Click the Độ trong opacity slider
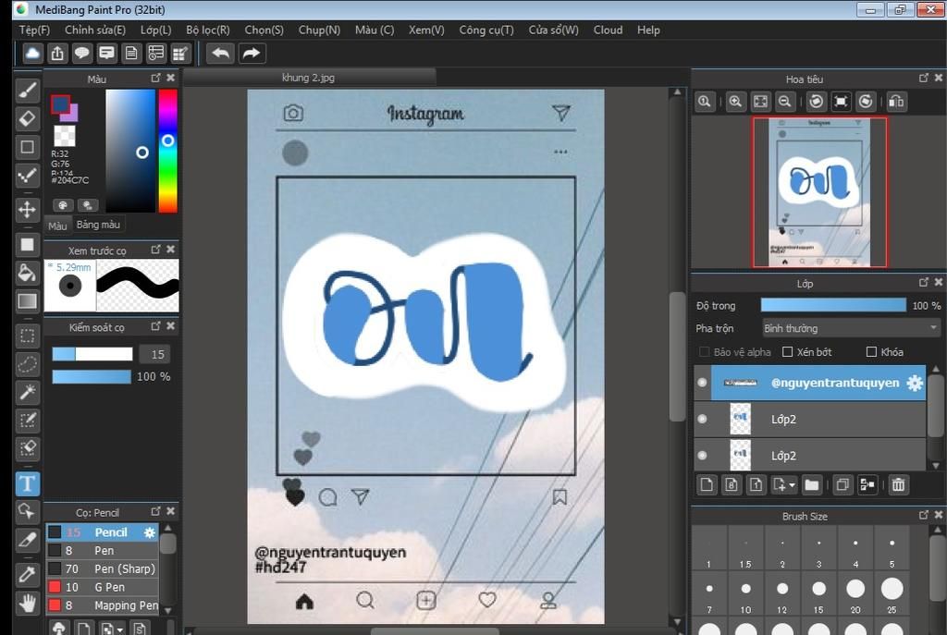Screen dimensions: 947x635 833,305
